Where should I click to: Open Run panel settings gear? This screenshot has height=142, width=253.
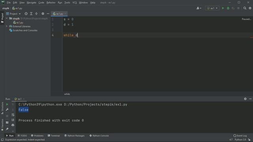click(245, 99)
